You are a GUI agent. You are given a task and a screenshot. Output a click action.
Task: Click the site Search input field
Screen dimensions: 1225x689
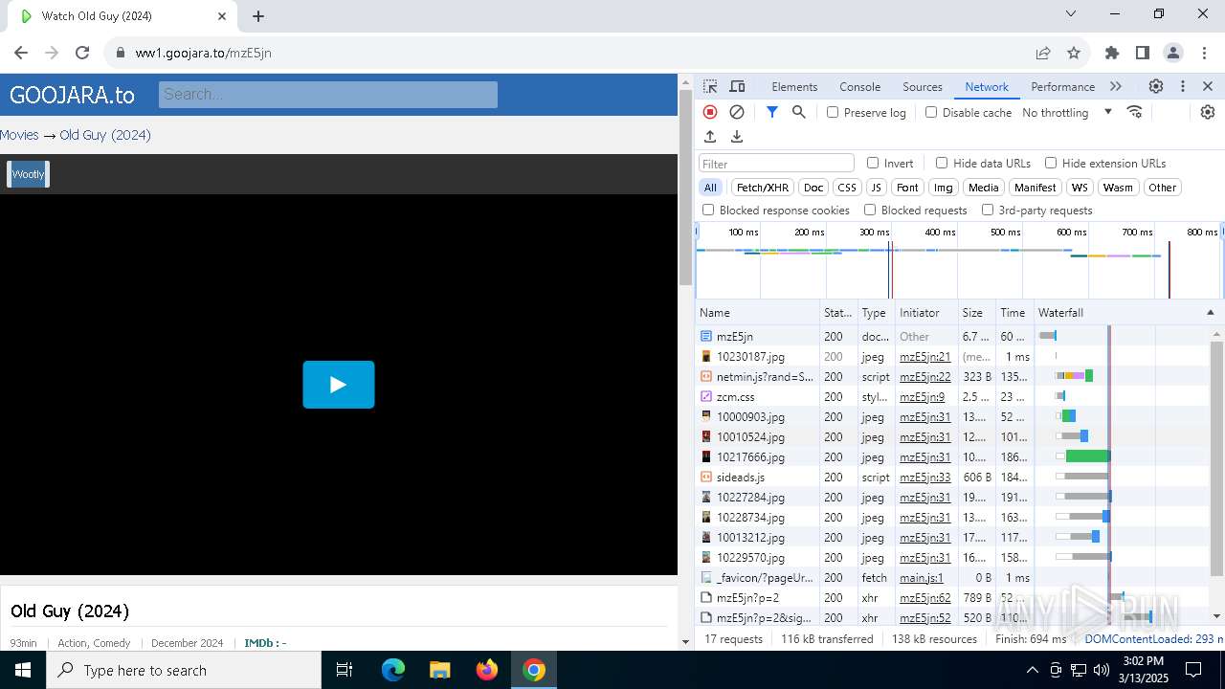[328, 94]
